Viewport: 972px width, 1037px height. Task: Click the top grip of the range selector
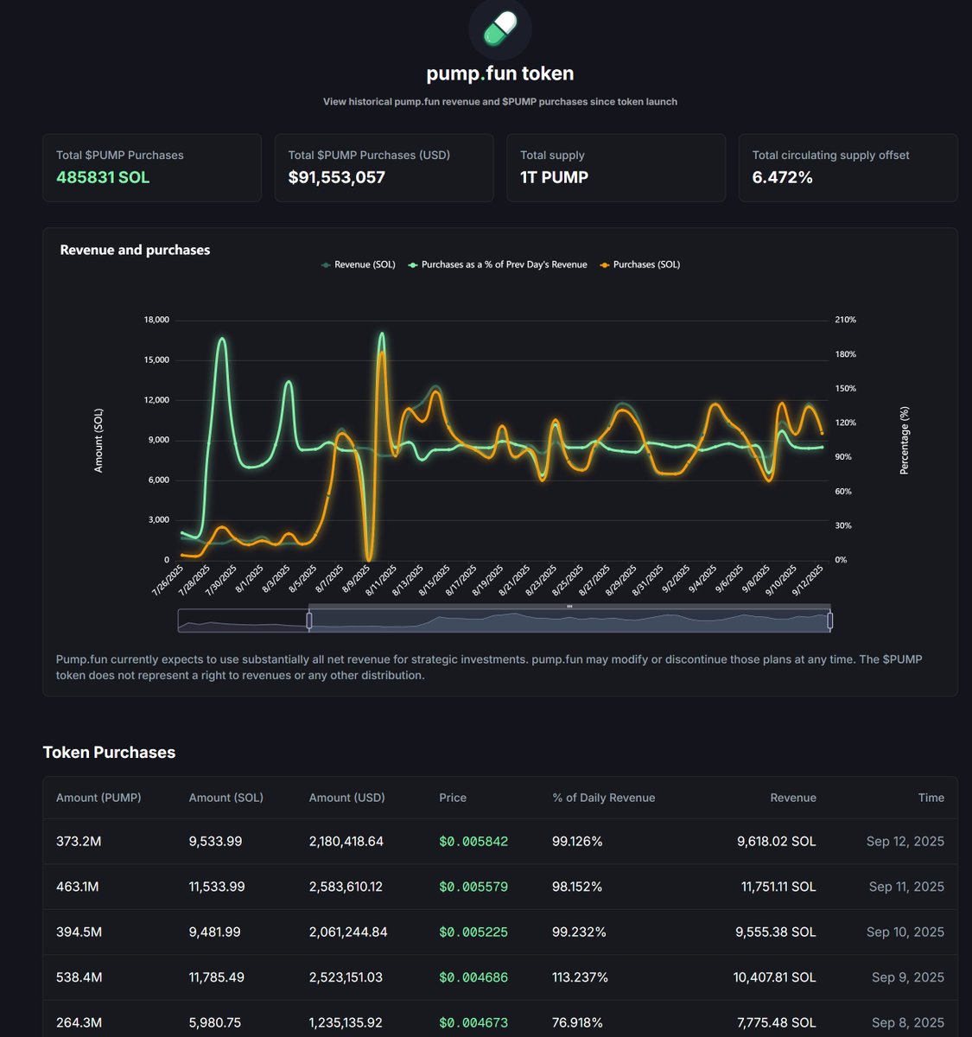coord(569,607)
